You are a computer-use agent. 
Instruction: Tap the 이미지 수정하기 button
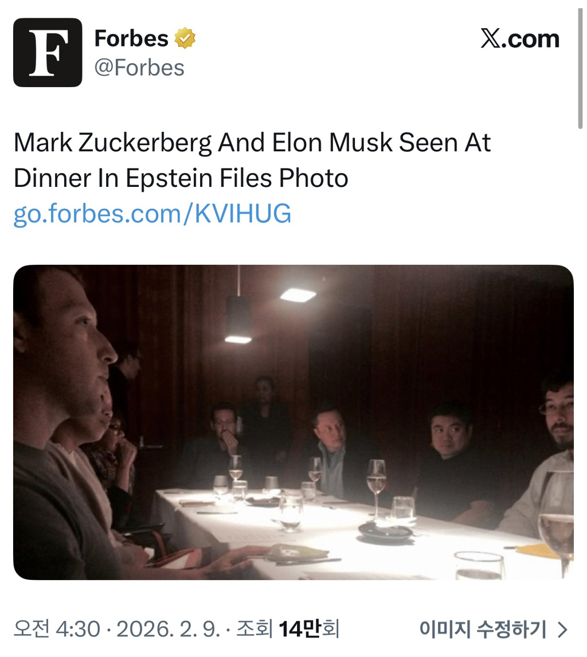point(483,629)
